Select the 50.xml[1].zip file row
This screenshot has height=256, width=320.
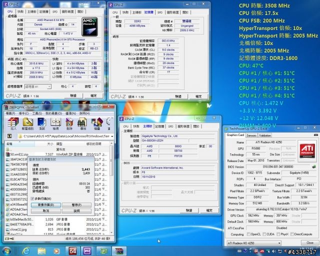click(58, 154)
